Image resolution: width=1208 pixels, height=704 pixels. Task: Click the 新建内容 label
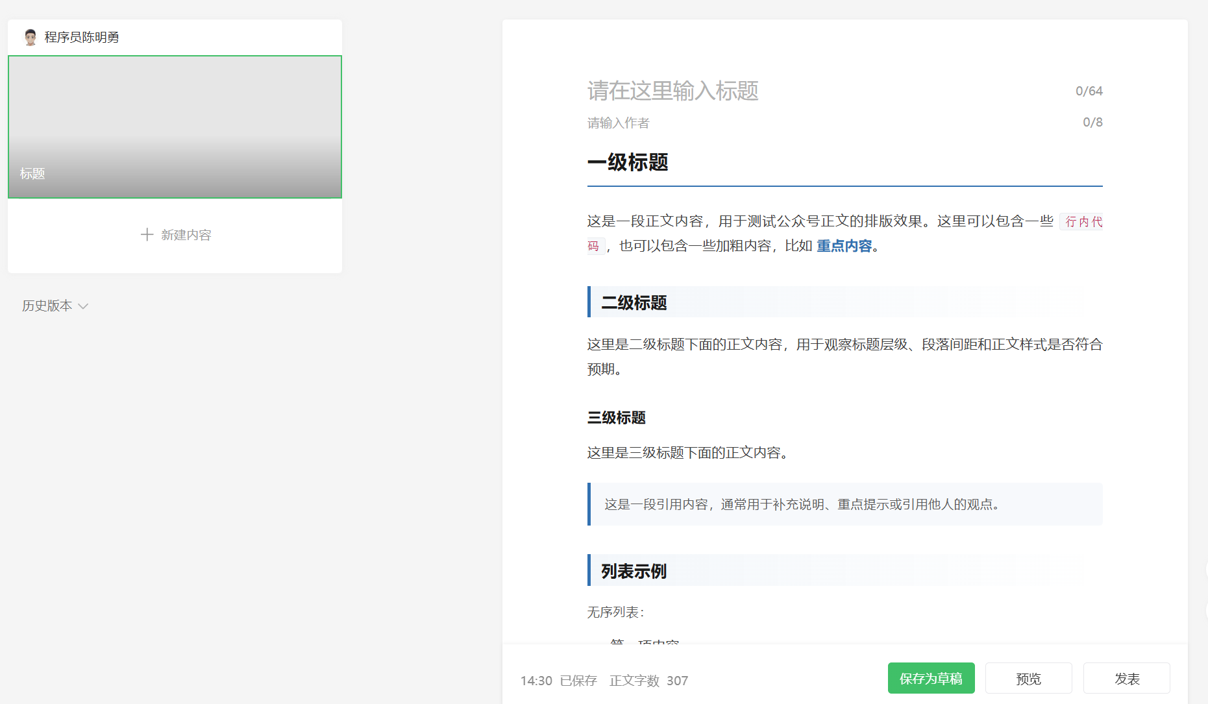[186, 235]
